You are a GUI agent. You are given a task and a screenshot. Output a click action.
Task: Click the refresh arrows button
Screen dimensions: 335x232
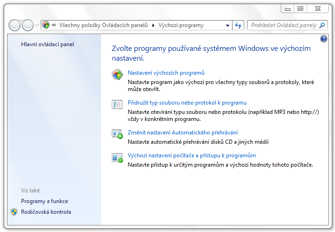[x=238, y=25]
